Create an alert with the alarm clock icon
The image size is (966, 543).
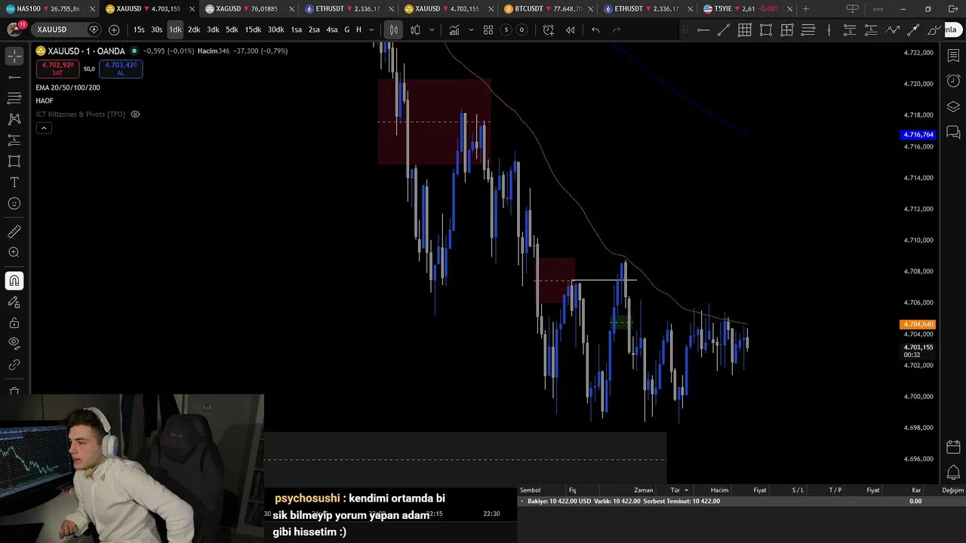[x=549, y=29]
